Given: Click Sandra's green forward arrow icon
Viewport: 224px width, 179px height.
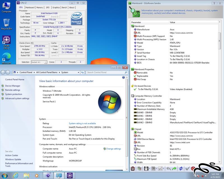Looking at the screenshot, I should [174, 169].
